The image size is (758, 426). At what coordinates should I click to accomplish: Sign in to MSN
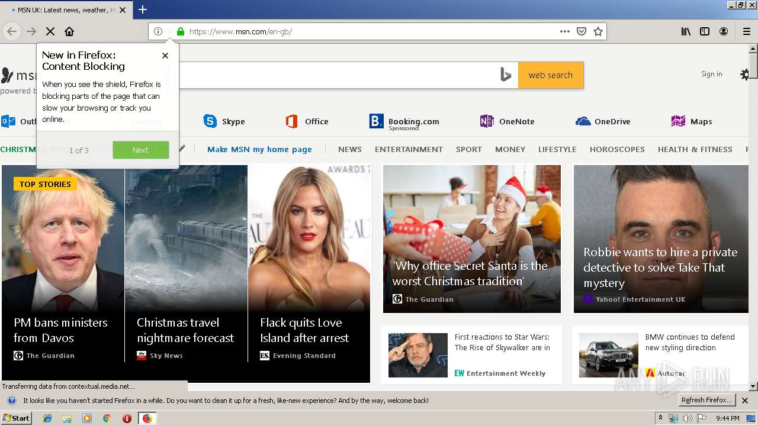click(x=711, y=74)
